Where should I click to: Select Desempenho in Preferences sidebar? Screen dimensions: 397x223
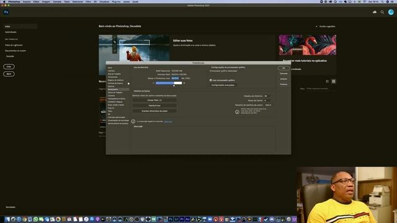pos(118,89)
